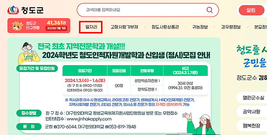Open the 공약사항 link
The width and height of the screenshot is (267, 135).
pos(251,112)
